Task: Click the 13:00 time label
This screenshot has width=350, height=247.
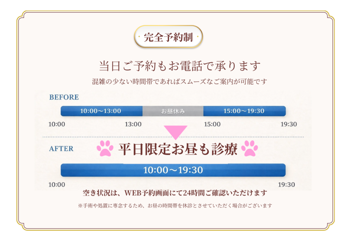Action: point(133,124)
